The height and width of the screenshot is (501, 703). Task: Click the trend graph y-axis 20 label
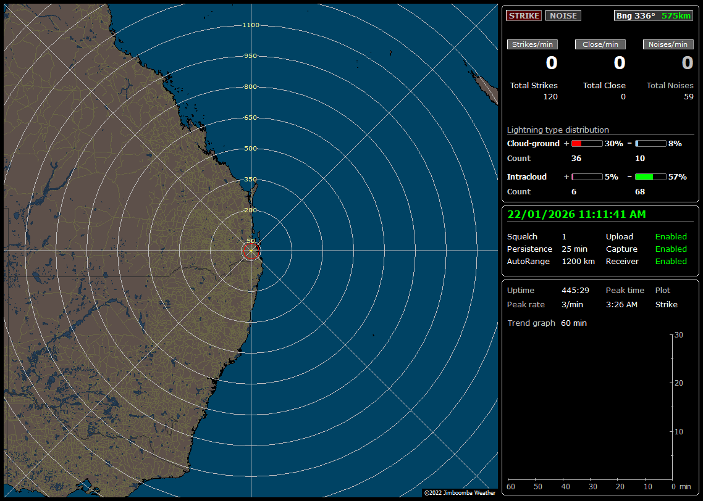click(679, 383)
